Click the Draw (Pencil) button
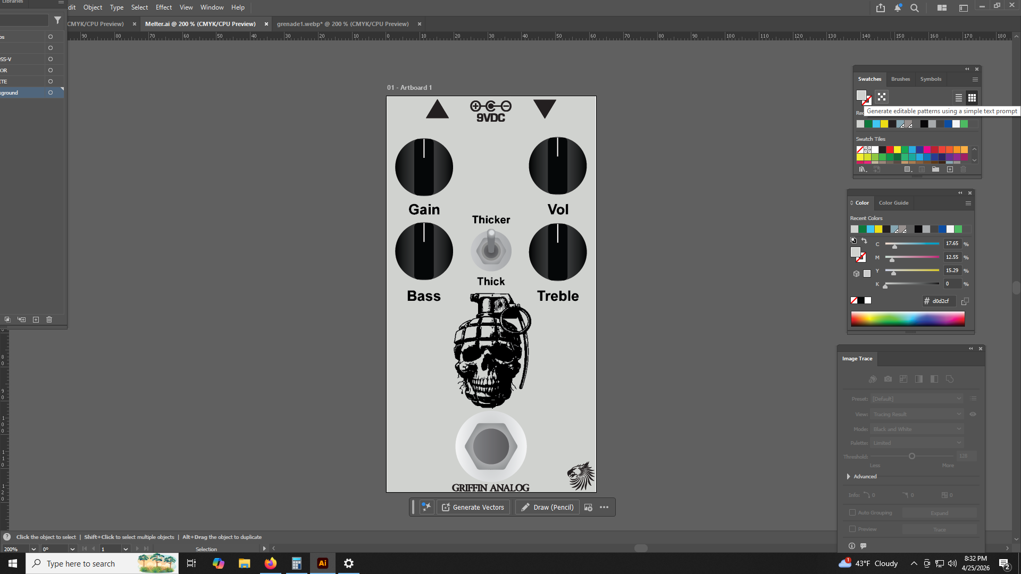This screenshot has height=574, width=1021. (x=547, y=507)
